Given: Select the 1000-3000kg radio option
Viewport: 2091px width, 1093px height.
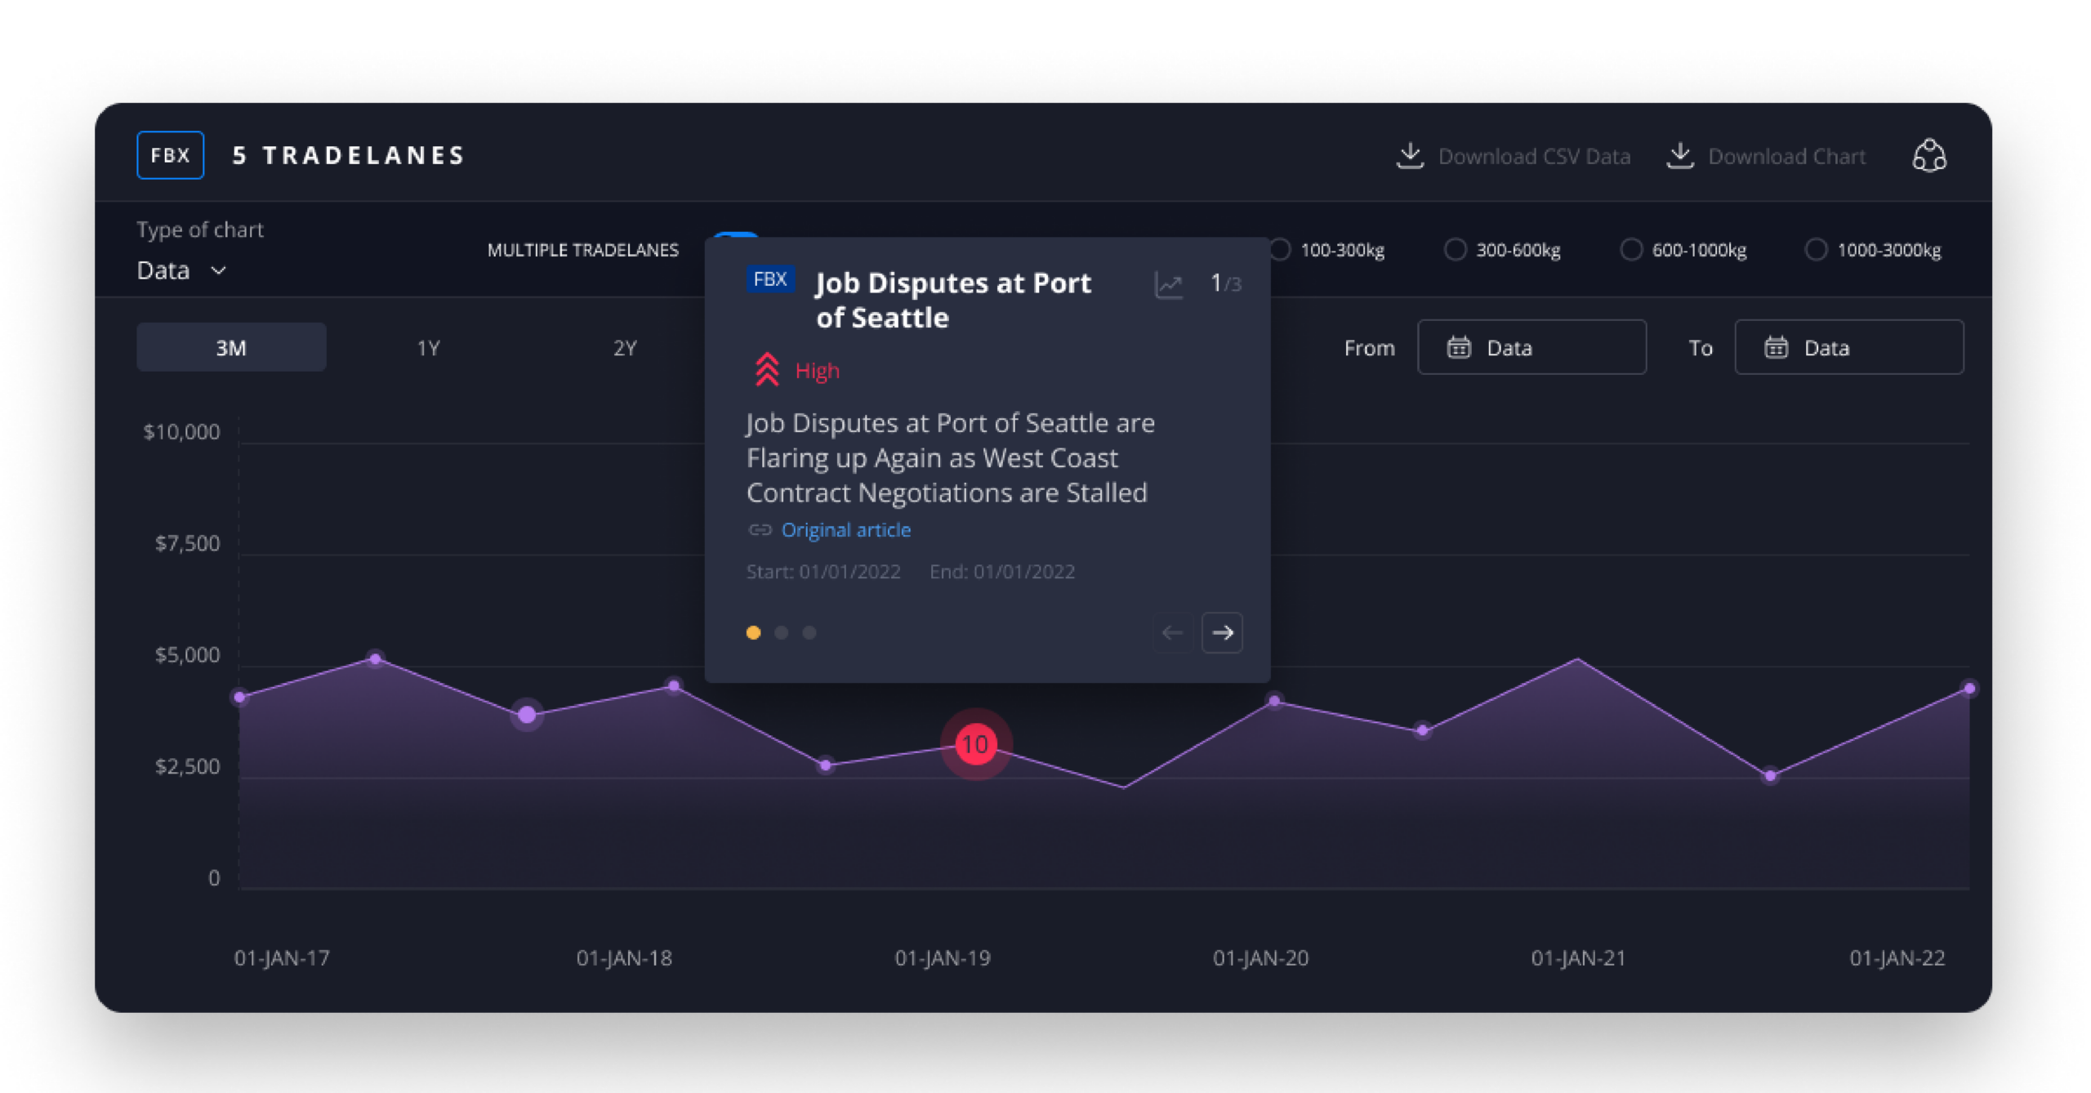Looking at the screenshot, I should coord(1815,250).
